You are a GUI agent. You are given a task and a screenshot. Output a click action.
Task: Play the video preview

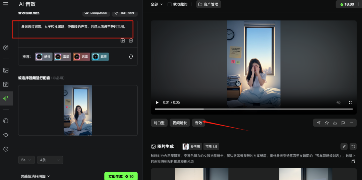coord(157,103)
